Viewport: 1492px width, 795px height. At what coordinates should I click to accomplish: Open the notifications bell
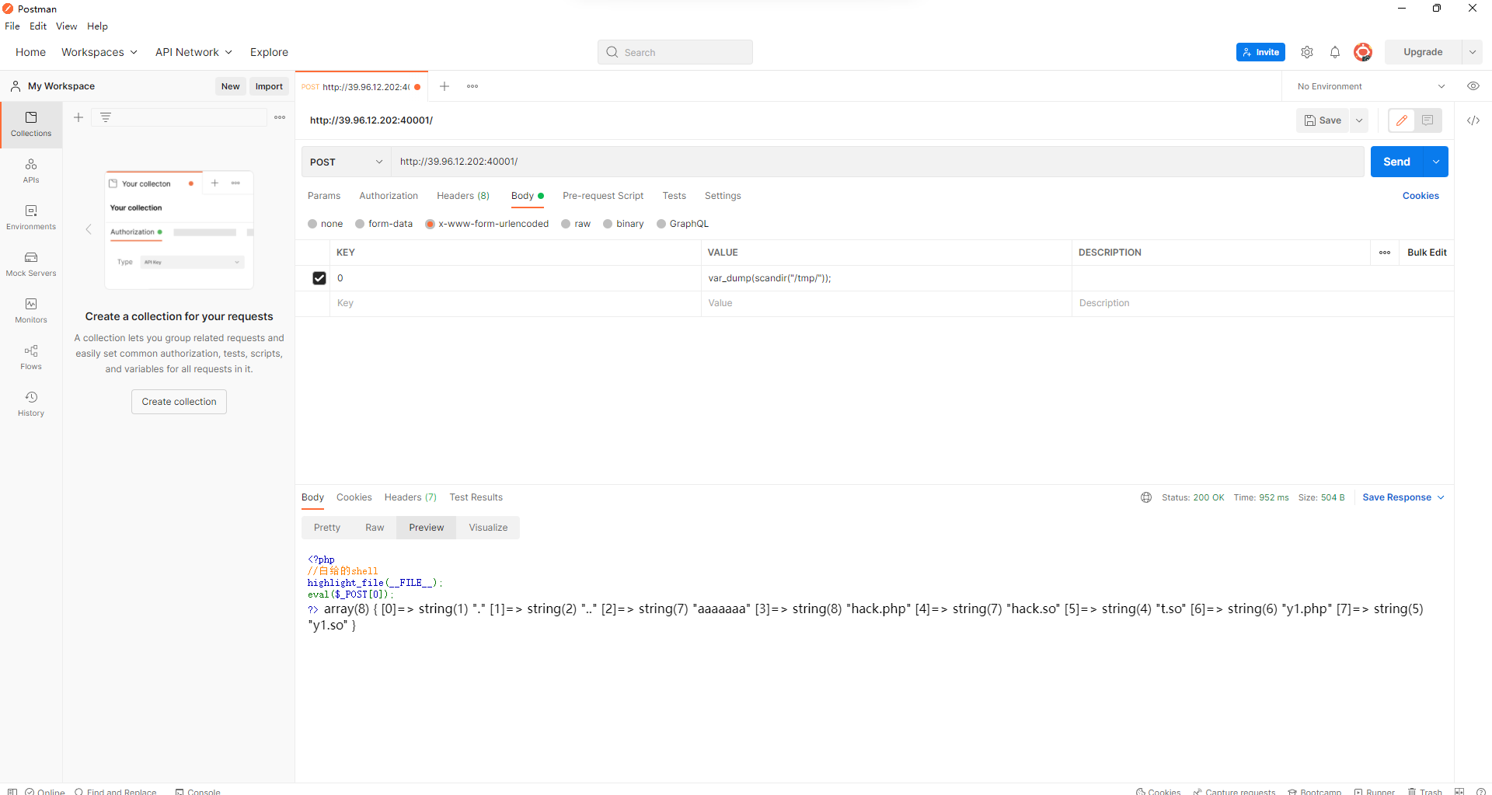click(x=1335, y=52)
